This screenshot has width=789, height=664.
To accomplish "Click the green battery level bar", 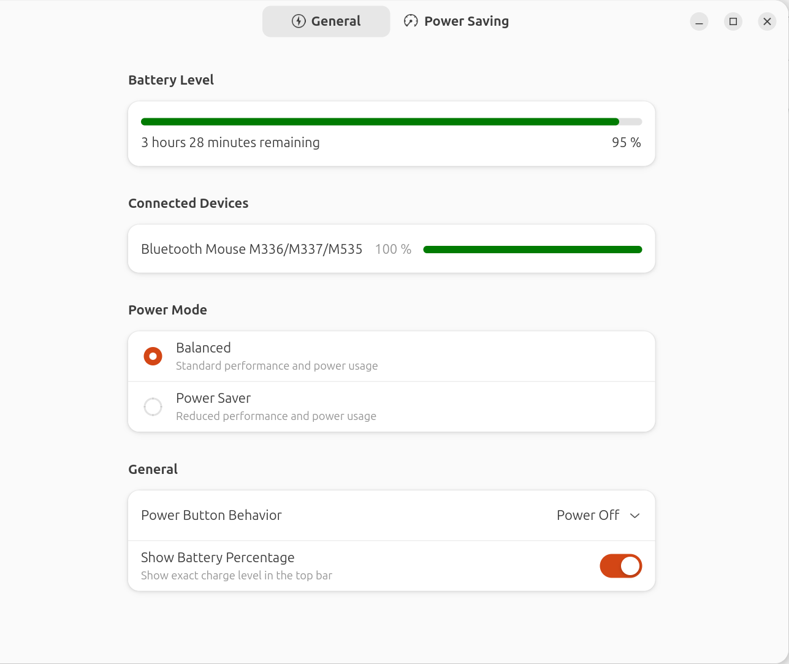I will coord(380,121).
